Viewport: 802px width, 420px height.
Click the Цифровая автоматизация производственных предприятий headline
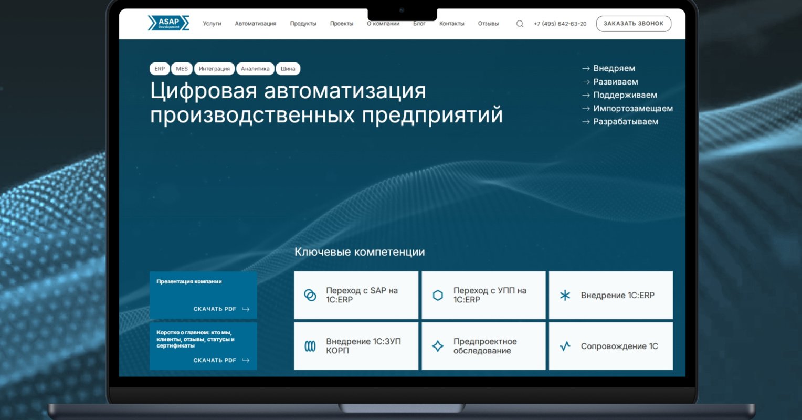326,103
